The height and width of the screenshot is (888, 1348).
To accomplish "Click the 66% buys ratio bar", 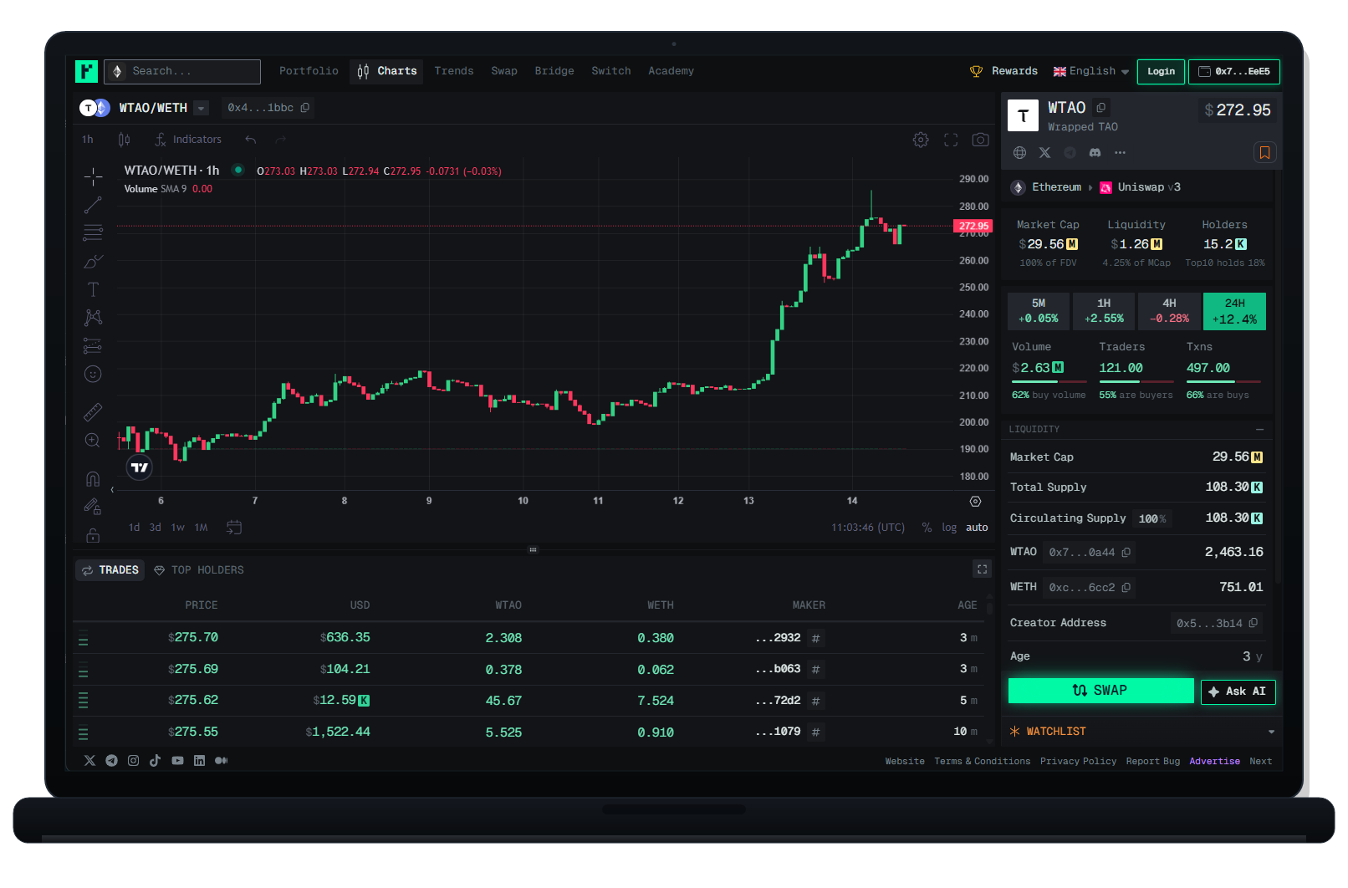I will (x=1223, y=381).
